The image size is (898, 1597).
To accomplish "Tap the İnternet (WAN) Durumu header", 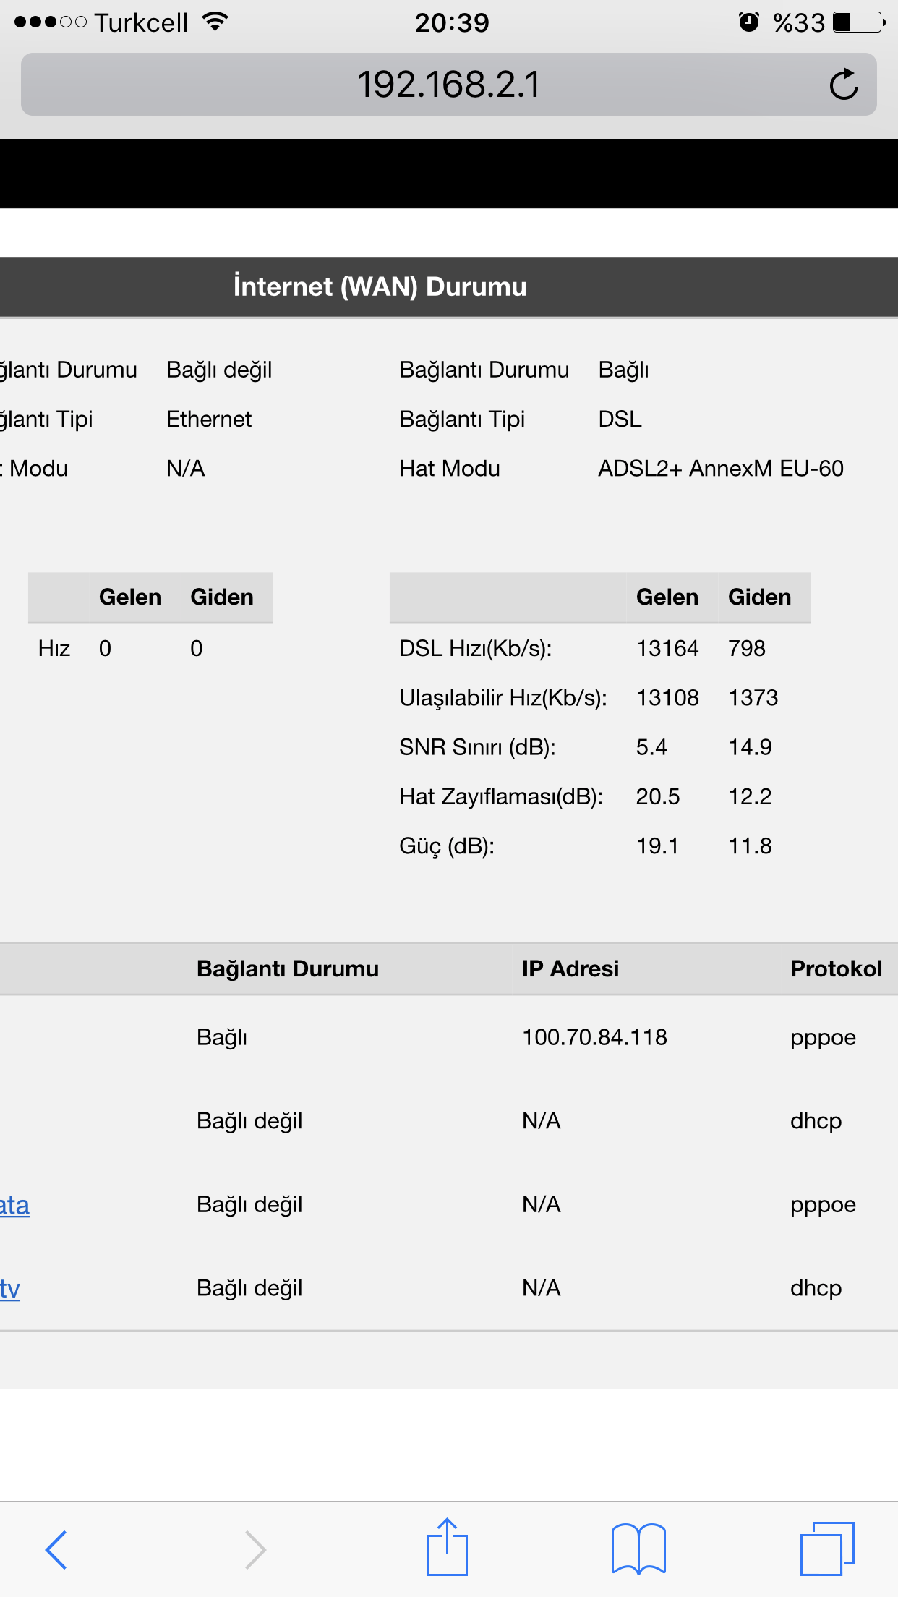I will (x=380, y=286).
